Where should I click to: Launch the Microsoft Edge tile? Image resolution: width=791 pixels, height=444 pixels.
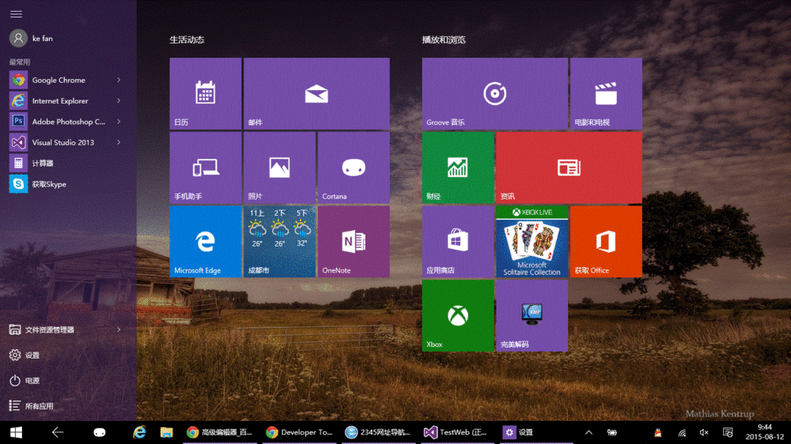[206, 242]
